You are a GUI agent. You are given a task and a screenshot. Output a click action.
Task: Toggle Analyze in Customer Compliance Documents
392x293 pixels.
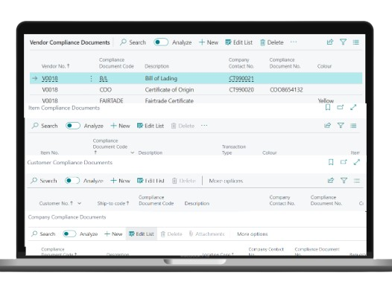(x=72, y=180)
